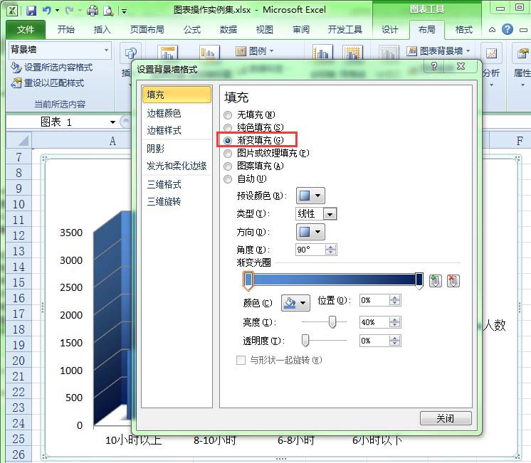Click the 分析 ribbon group icon
Viewport: 531px width, 463px height.
click(x=491, y=53)
